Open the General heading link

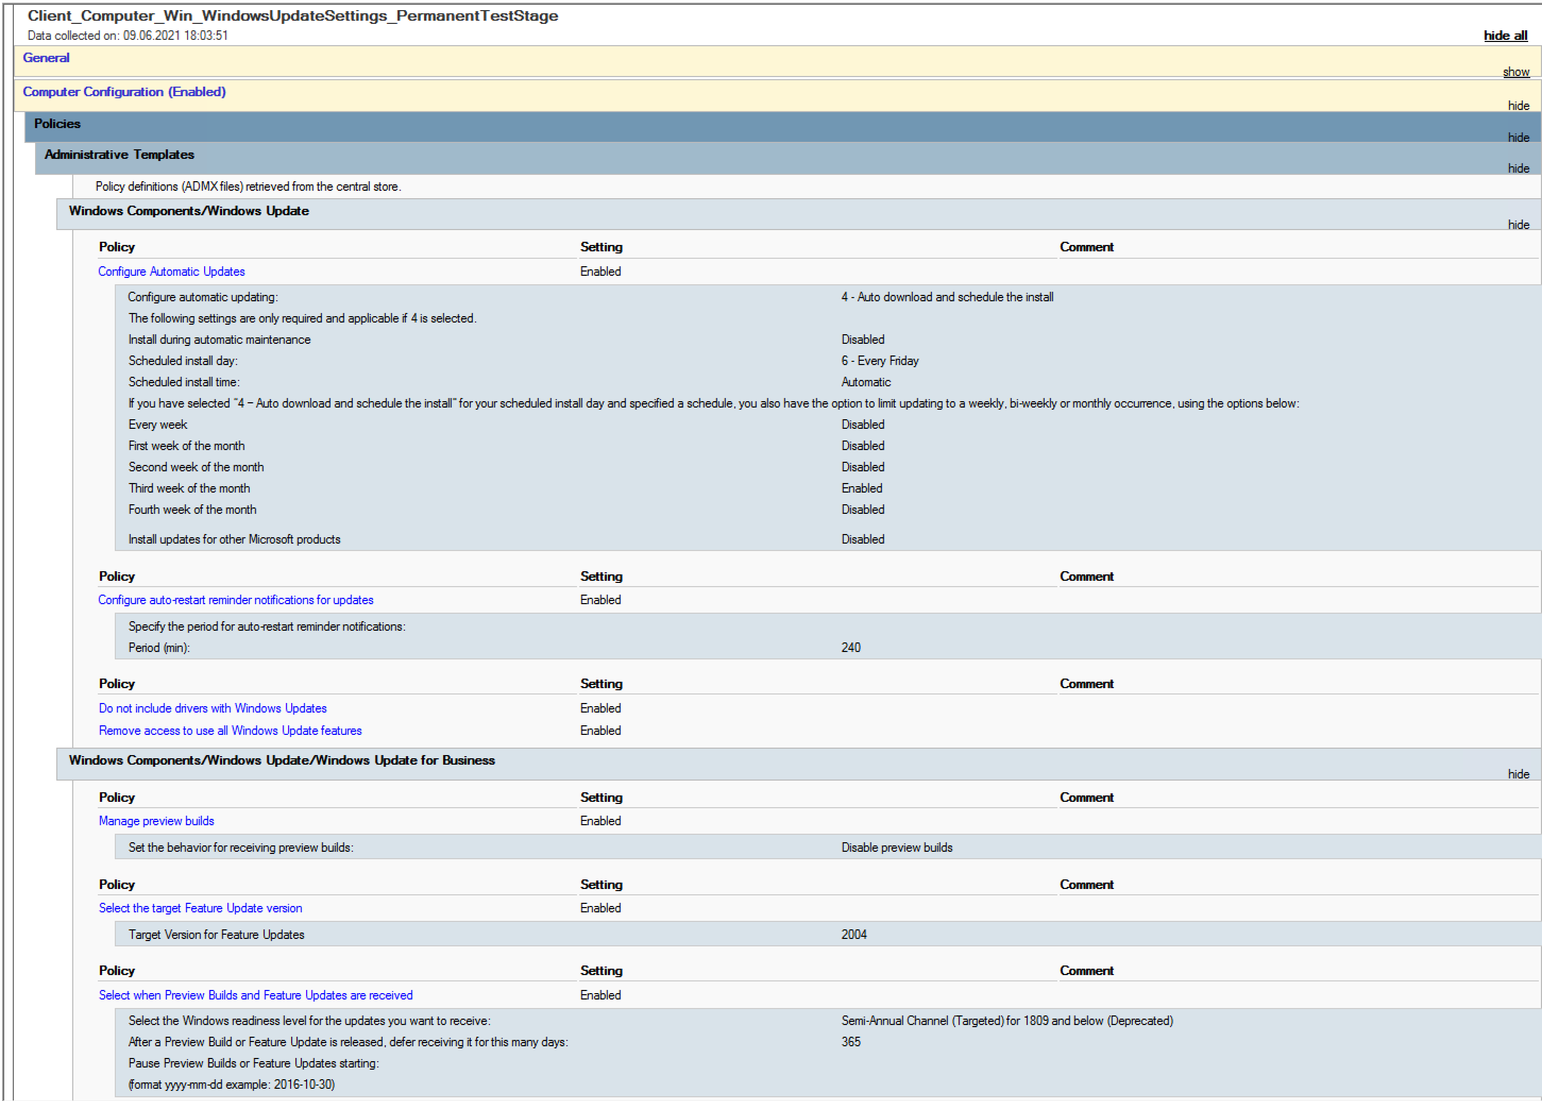(x=46, y=57)
